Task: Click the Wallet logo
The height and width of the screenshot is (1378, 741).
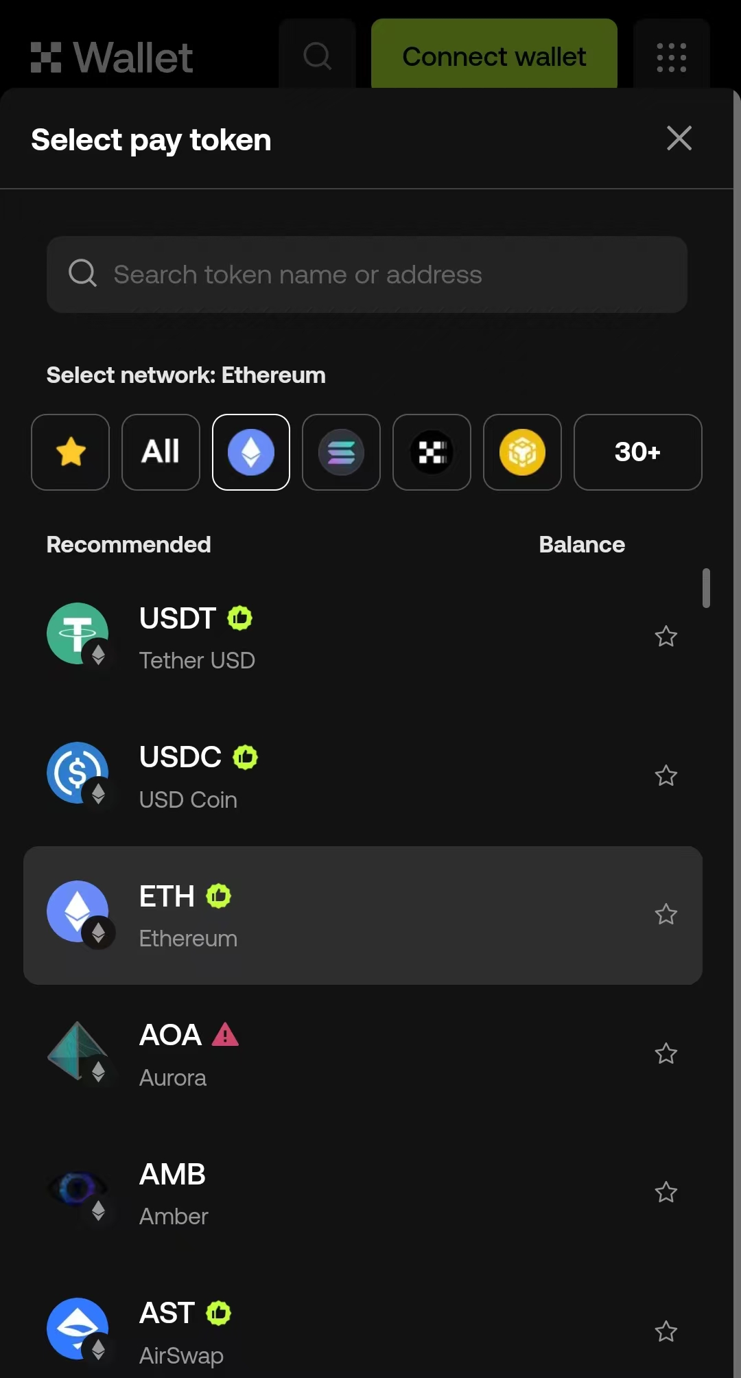Action: (112, 57)
